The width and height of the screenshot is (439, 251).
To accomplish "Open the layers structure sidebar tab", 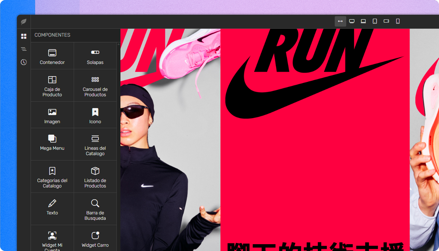I will tap(24, 49).
